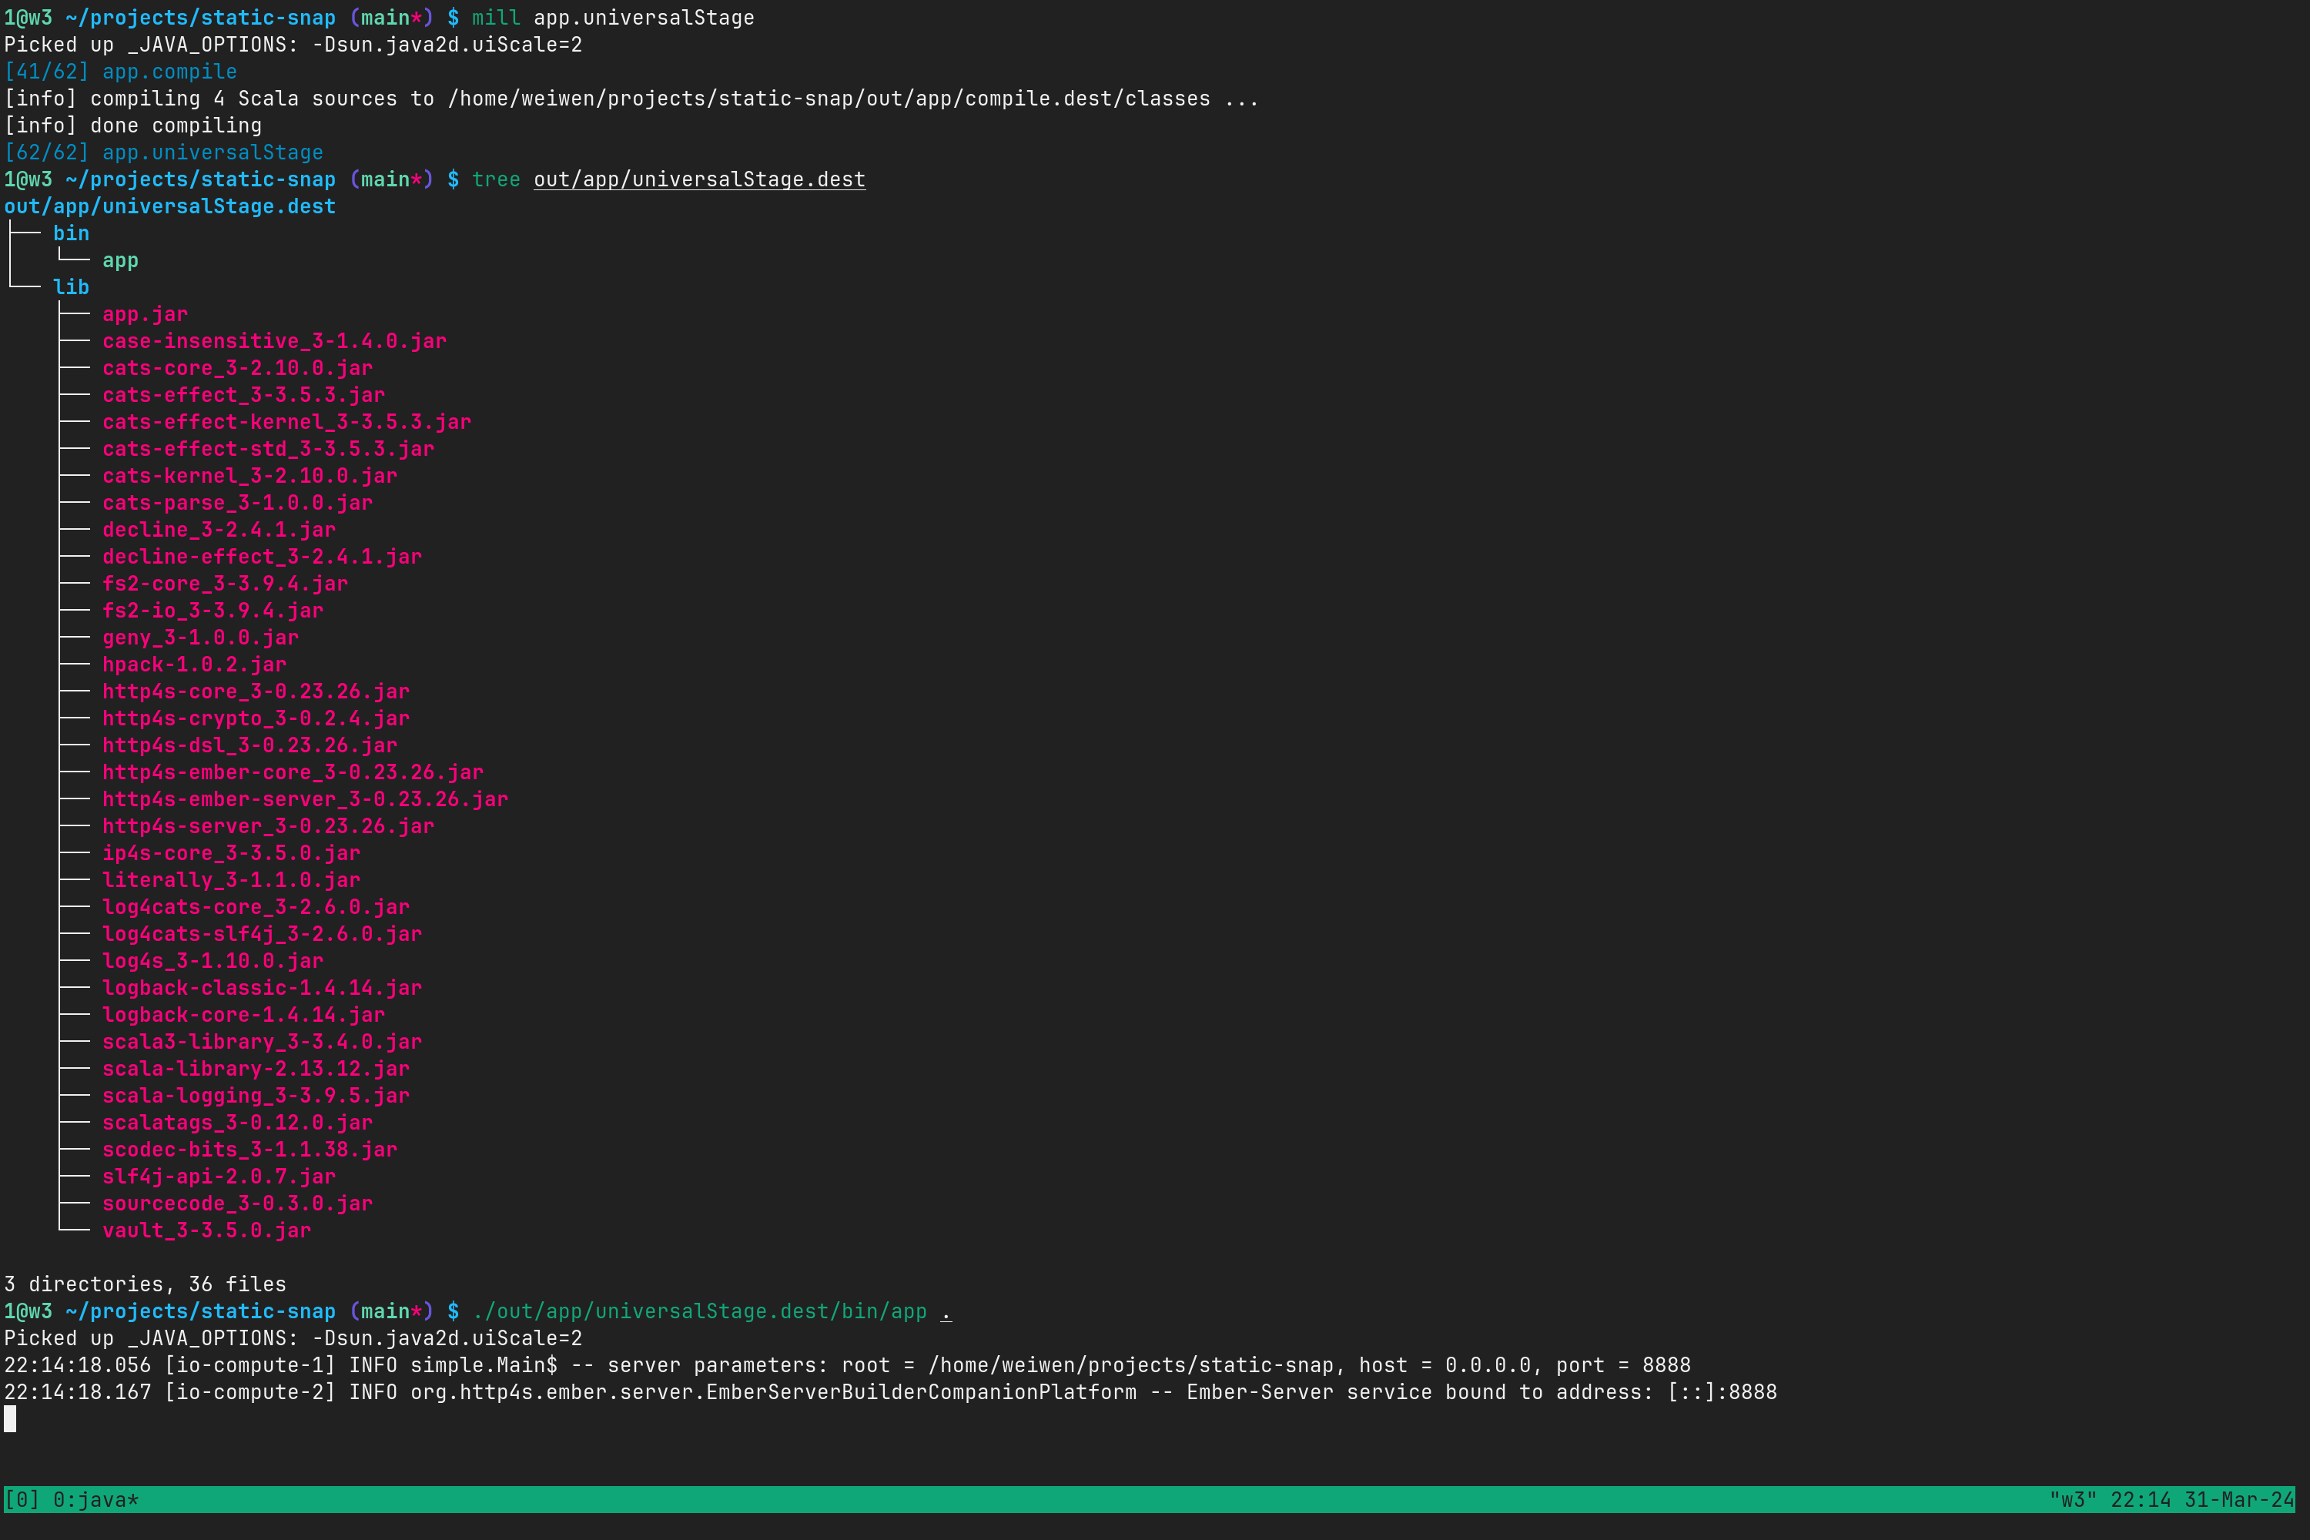
Task: Click the blinking terminal cursor block
Action: point(10,1419)
